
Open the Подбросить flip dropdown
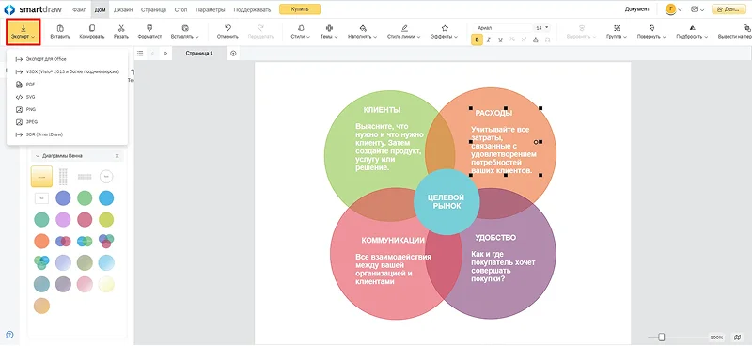692,32
